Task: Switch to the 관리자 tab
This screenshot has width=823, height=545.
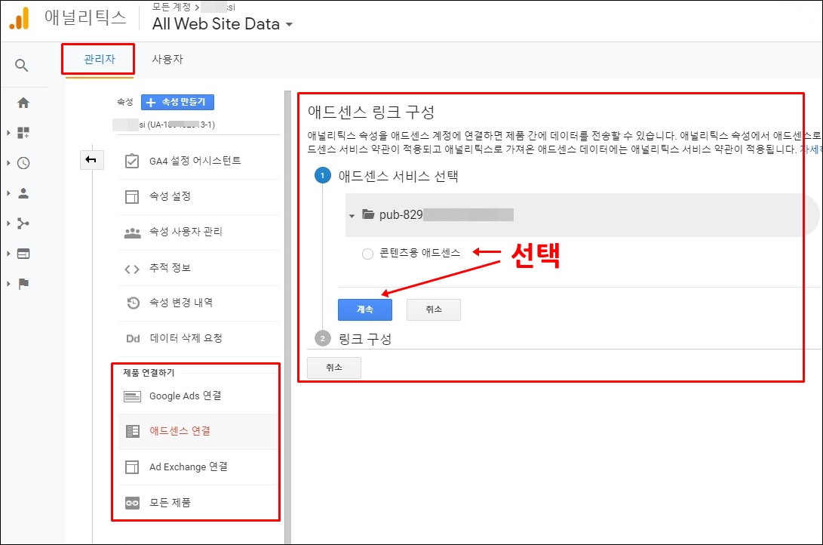Action: point(100,60)
